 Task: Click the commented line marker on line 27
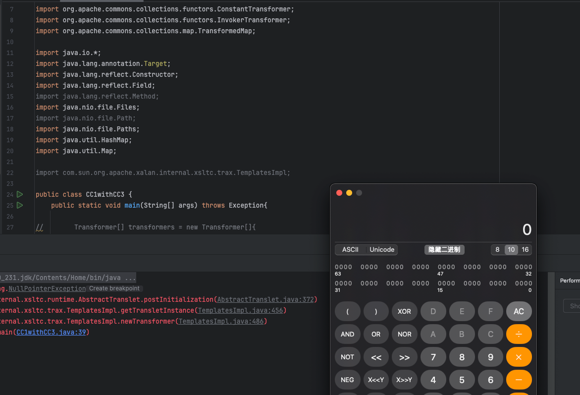(x=40, y=227)
